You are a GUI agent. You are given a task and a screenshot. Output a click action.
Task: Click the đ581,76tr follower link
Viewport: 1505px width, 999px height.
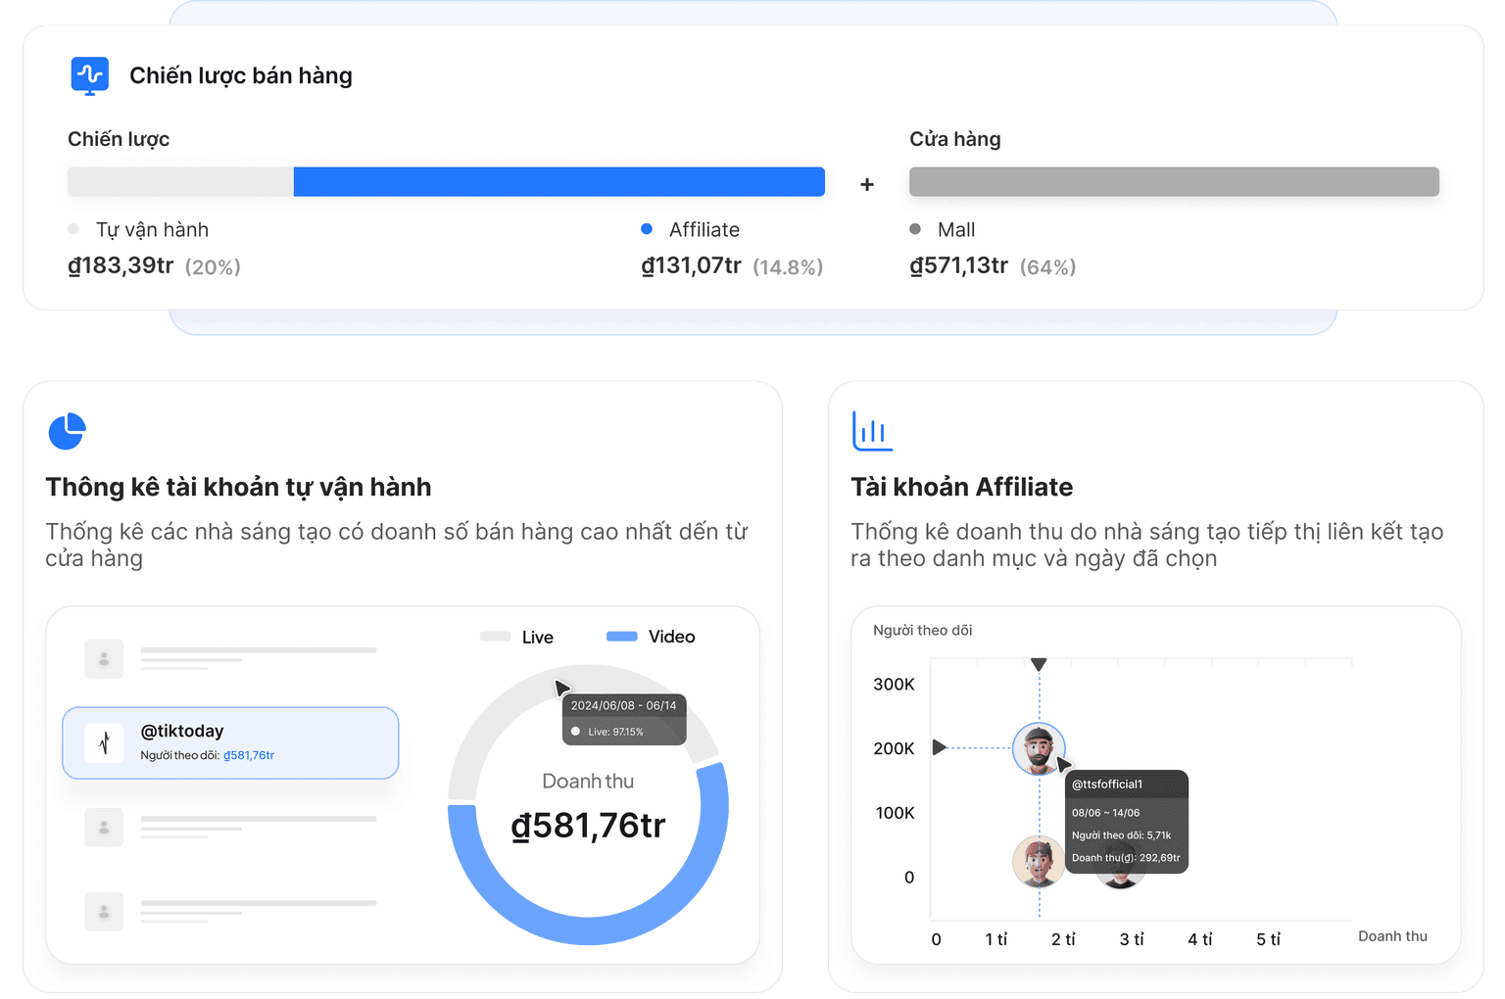(249, 755)
